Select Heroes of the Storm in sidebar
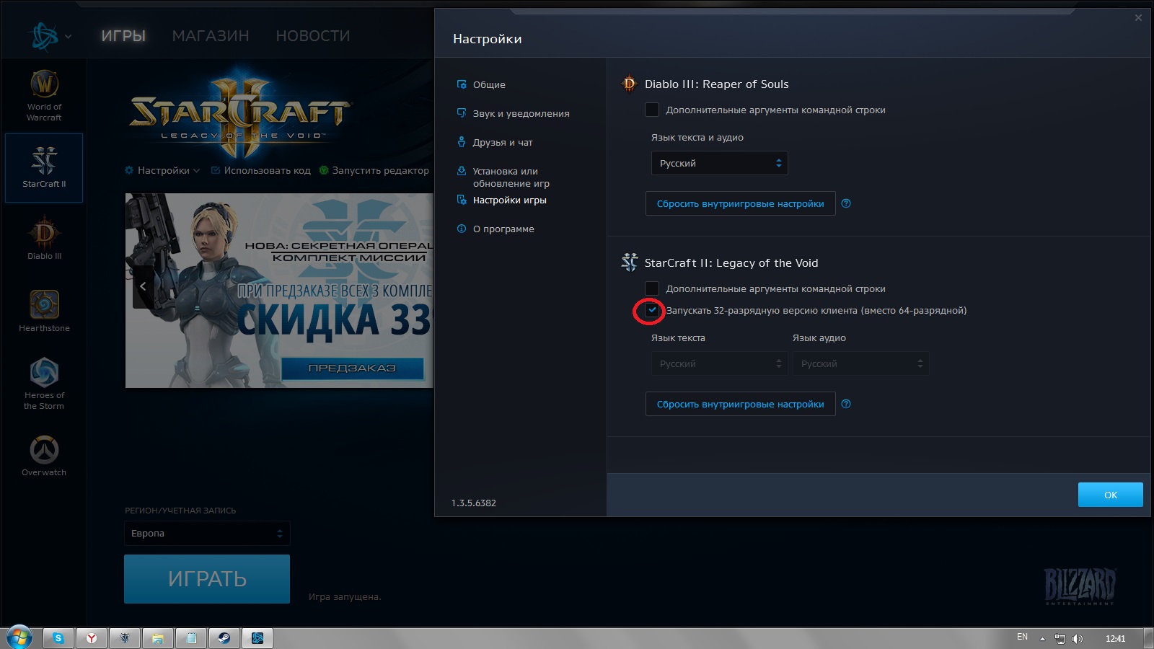 [44, 384]
